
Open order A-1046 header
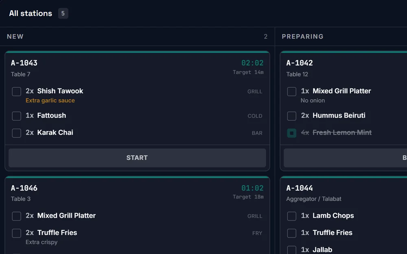pos(24,188)
